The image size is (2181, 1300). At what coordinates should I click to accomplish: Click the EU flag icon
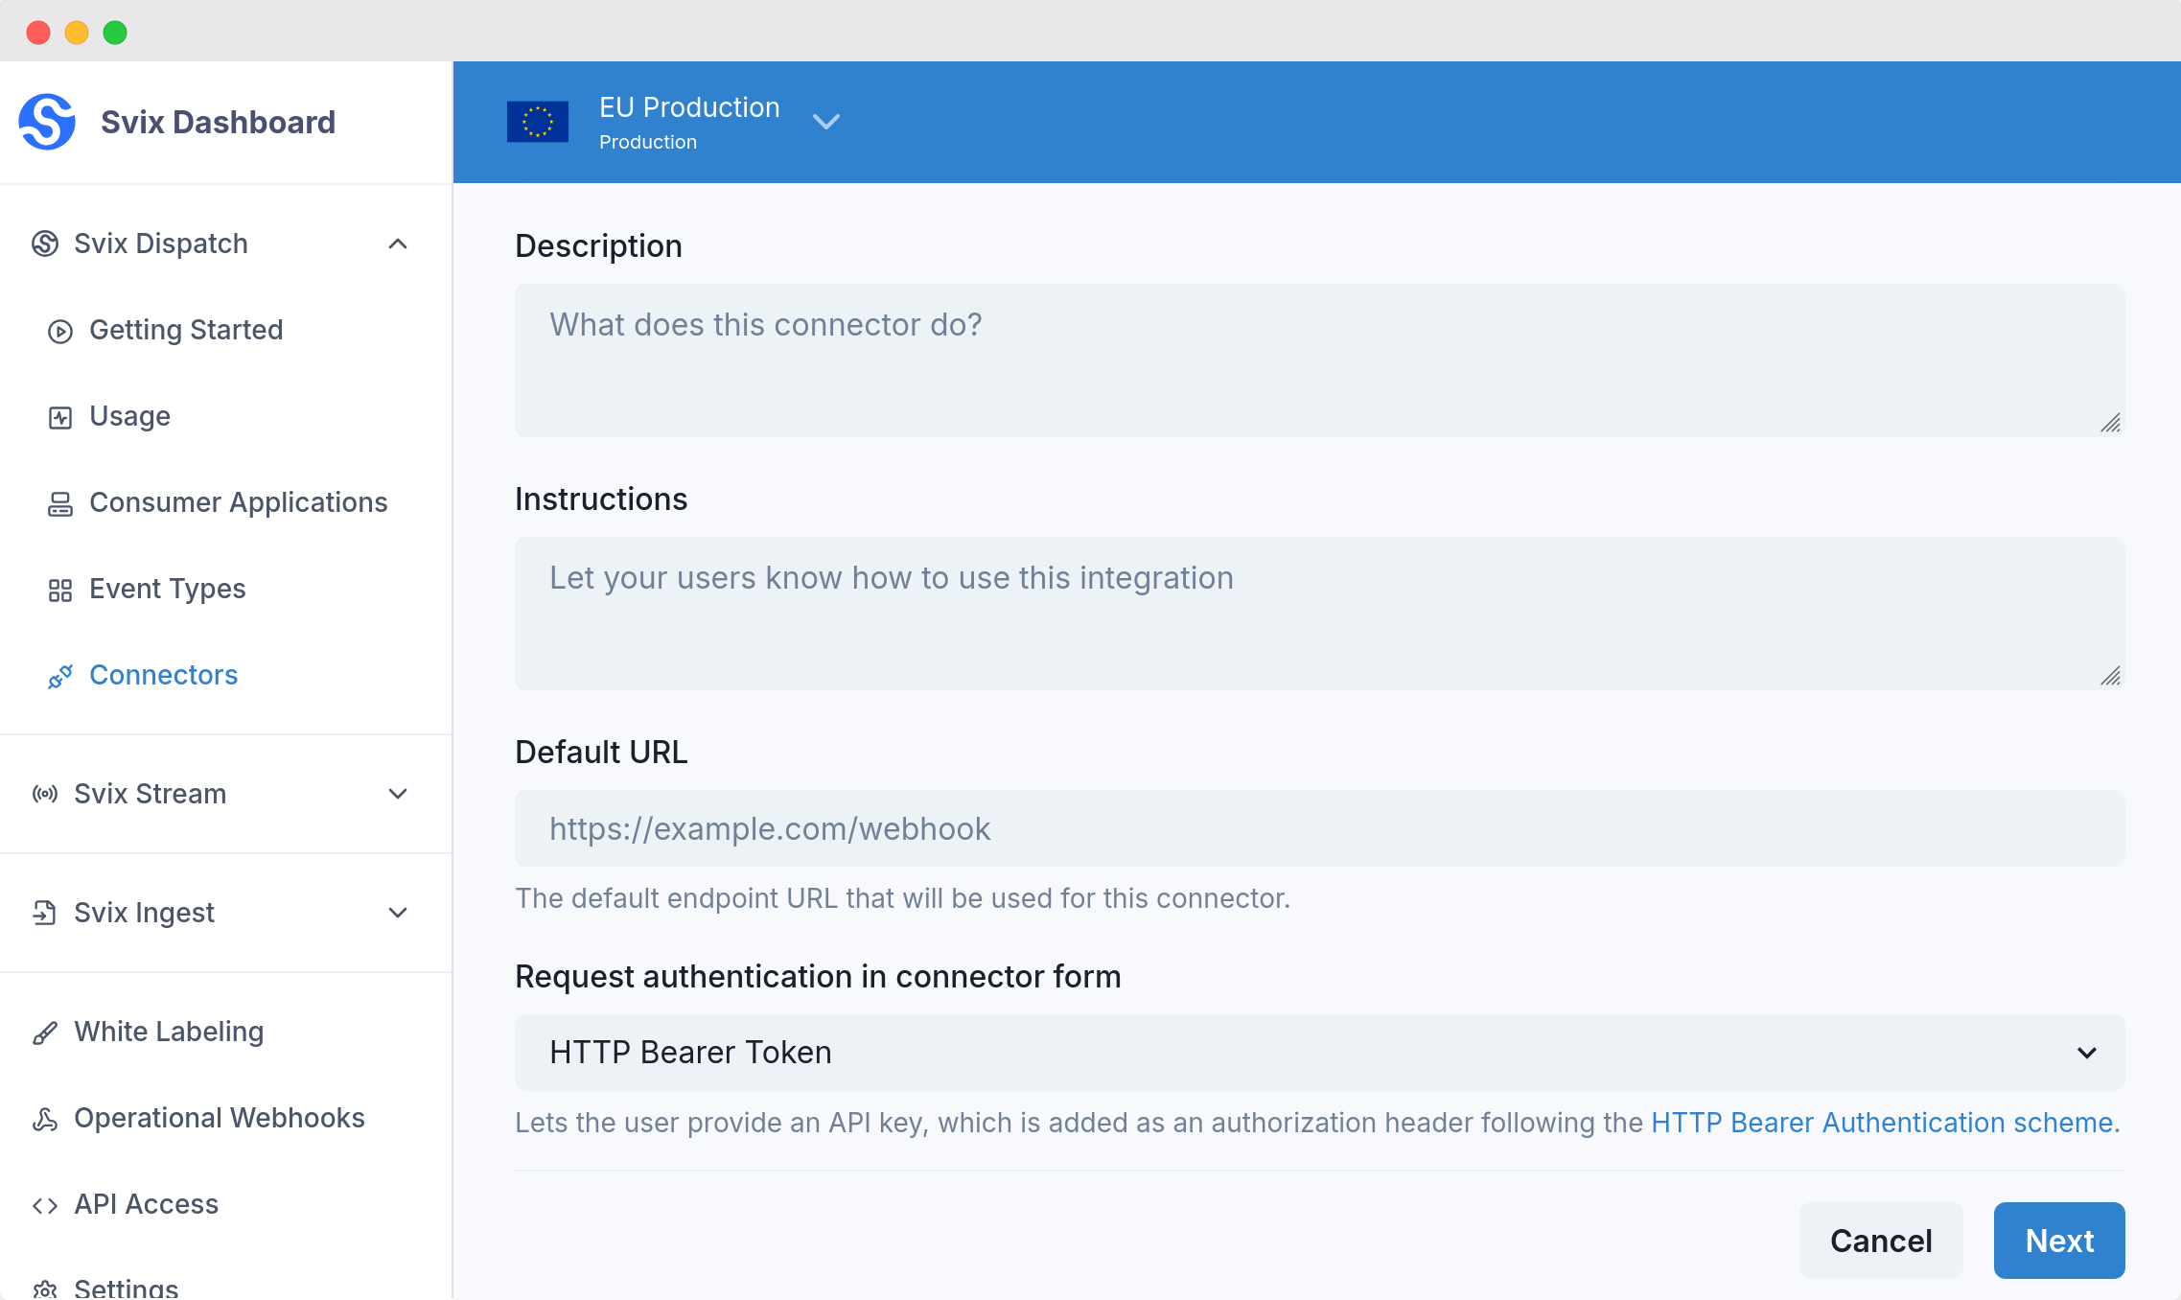point(538,122)
